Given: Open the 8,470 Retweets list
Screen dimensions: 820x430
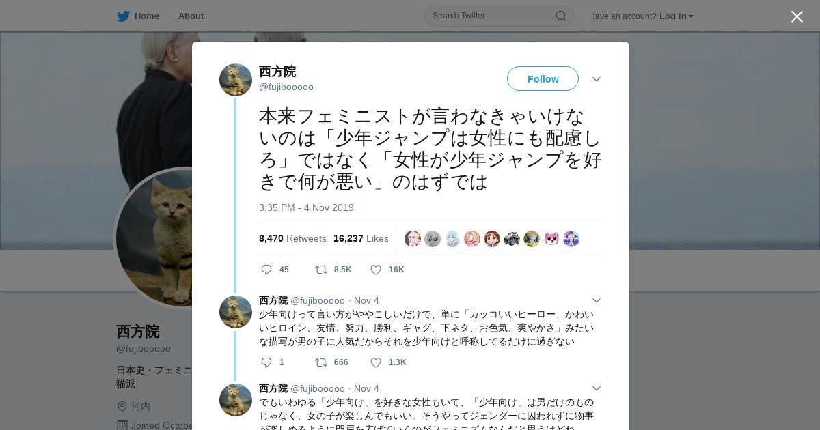Looking at the screenshot, I should (x=292, y=238).
